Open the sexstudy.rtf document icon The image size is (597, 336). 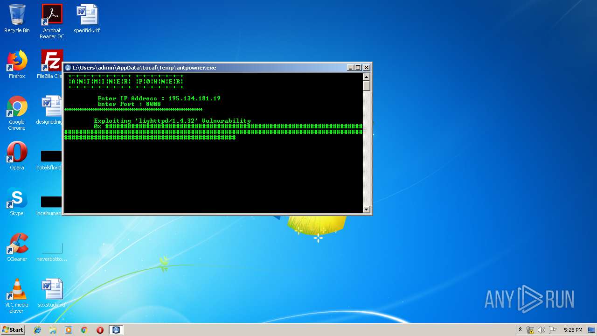click(x=51, y=293)
